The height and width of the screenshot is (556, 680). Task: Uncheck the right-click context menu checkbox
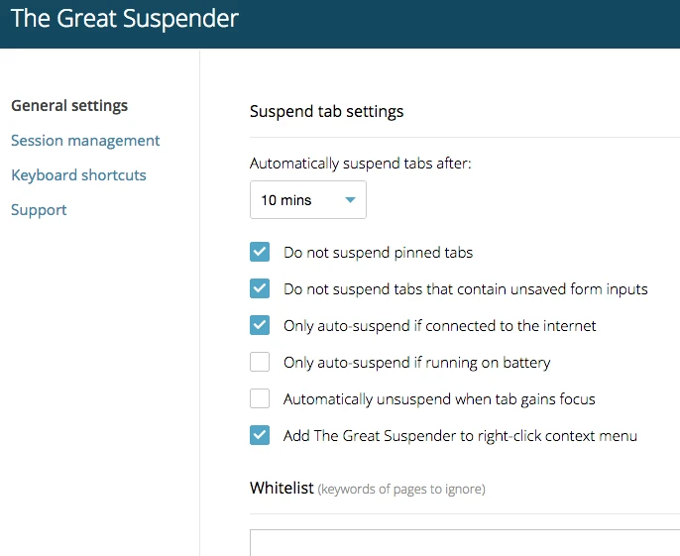pos(260,435)
